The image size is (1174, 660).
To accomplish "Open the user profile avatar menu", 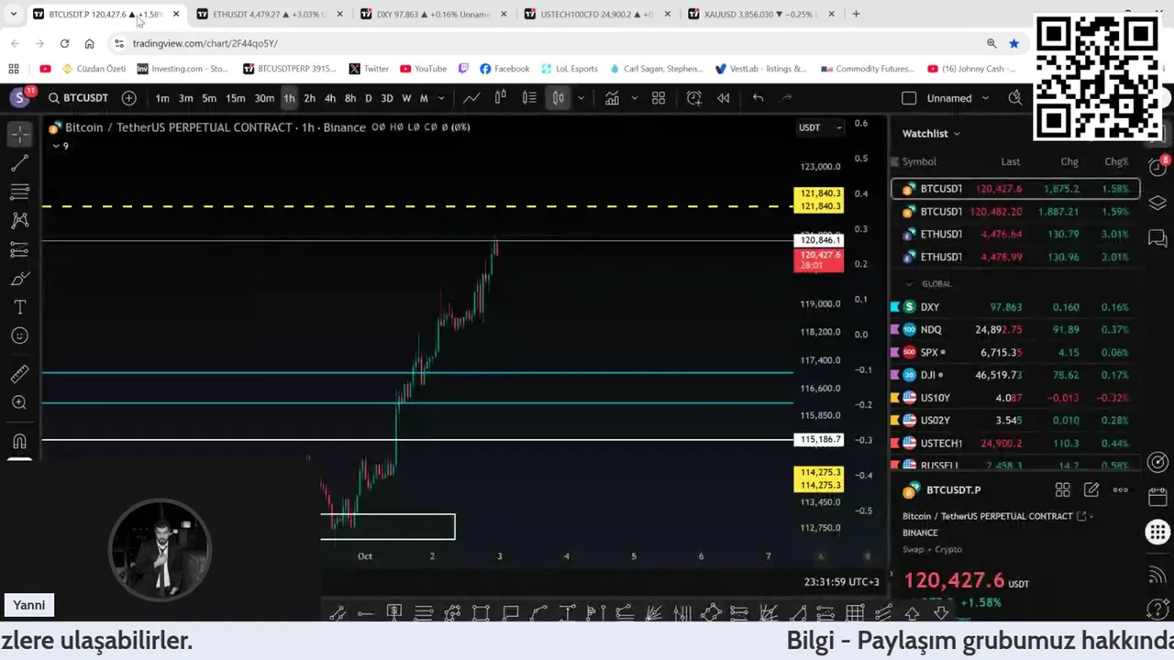I will (x=19, y=98).
